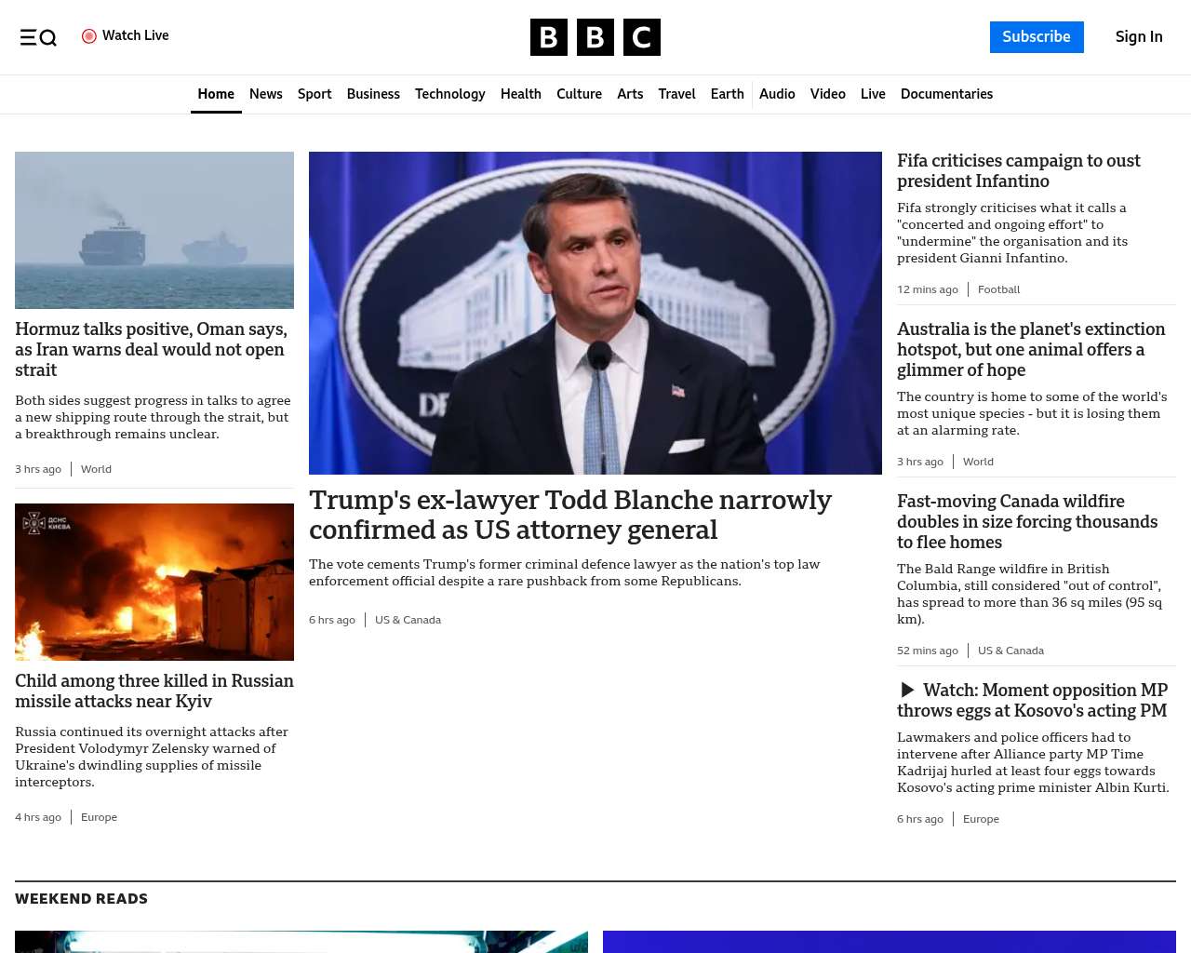This screenshot has height=953, width=1191.
Task: Open the Live navigation tab
Action: coord(873,94)
